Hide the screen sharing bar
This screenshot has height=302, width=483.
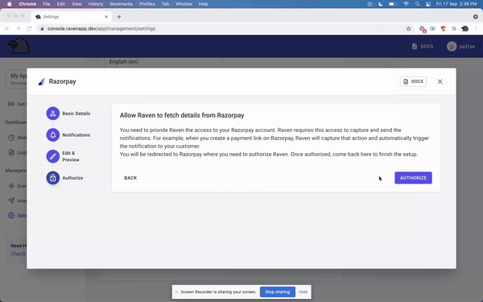point(303,292)
